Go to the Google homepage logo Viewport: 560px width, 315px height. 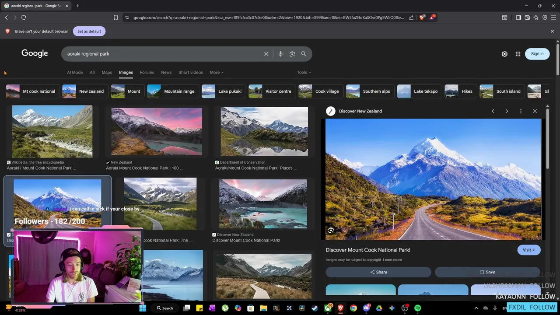(35, 53)
